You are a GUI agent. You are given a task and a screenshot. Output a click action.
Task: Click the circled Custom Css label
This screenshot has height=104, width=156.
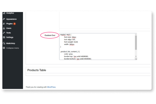click(x=50, y=35)
